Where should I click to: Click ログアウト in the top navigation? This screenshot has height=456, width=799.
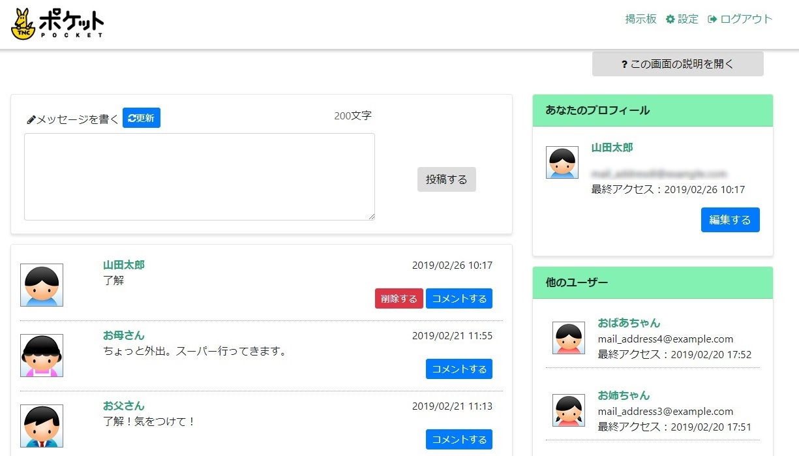[x=745, y=19]
